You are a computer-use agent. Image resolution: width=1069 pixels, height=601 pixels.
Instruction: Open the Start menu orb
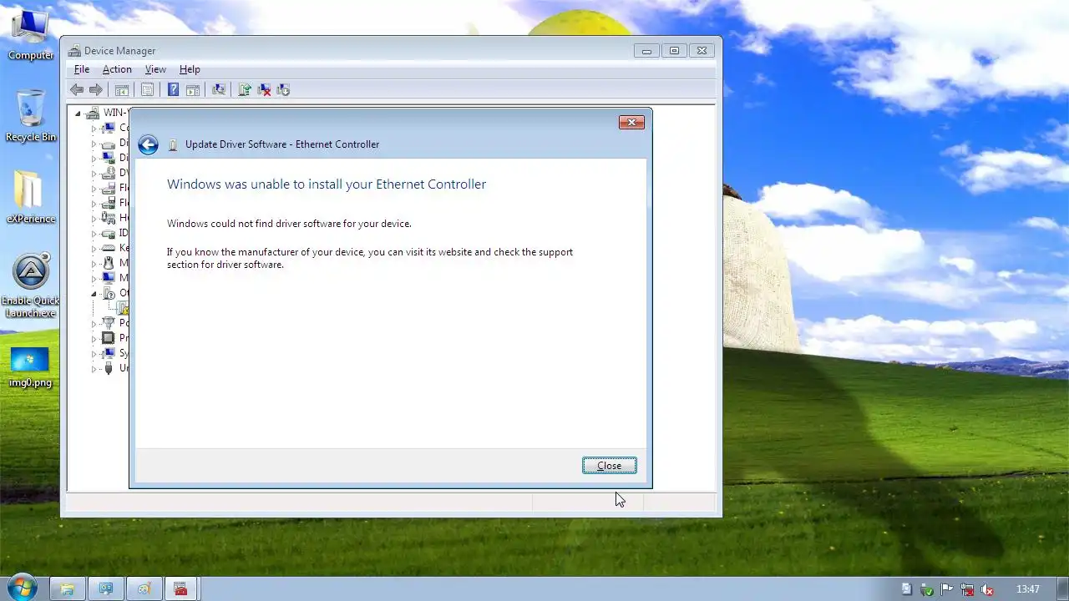click(x=22, y=588)
